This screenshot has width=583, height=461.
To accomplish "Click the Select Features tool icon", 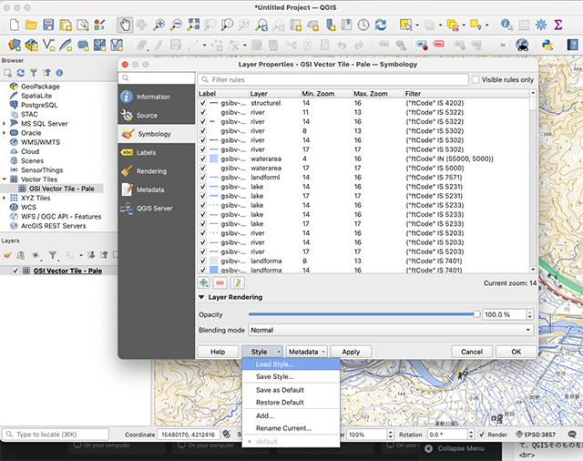I will [x=405, y=25].
